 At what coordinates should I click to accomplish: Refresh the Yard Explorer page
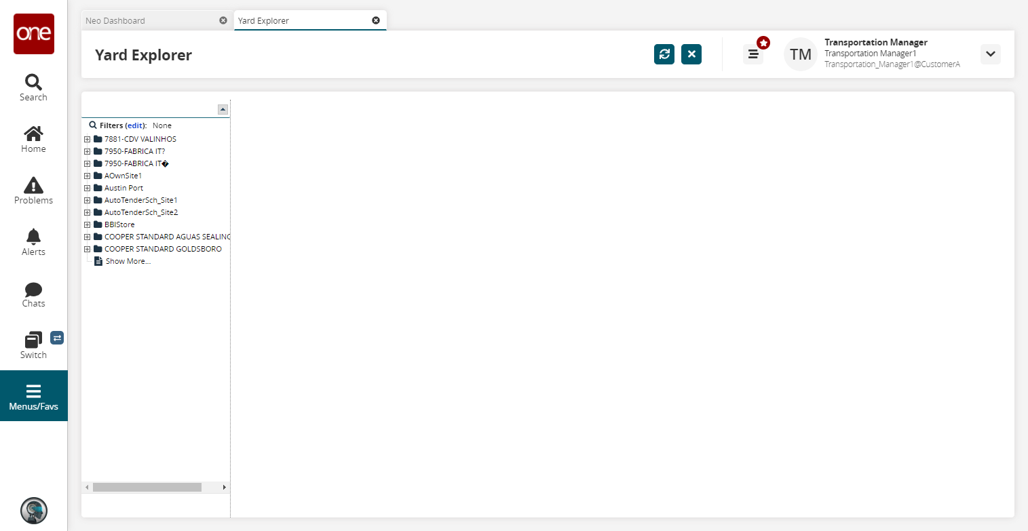click(x=664, y=54)
